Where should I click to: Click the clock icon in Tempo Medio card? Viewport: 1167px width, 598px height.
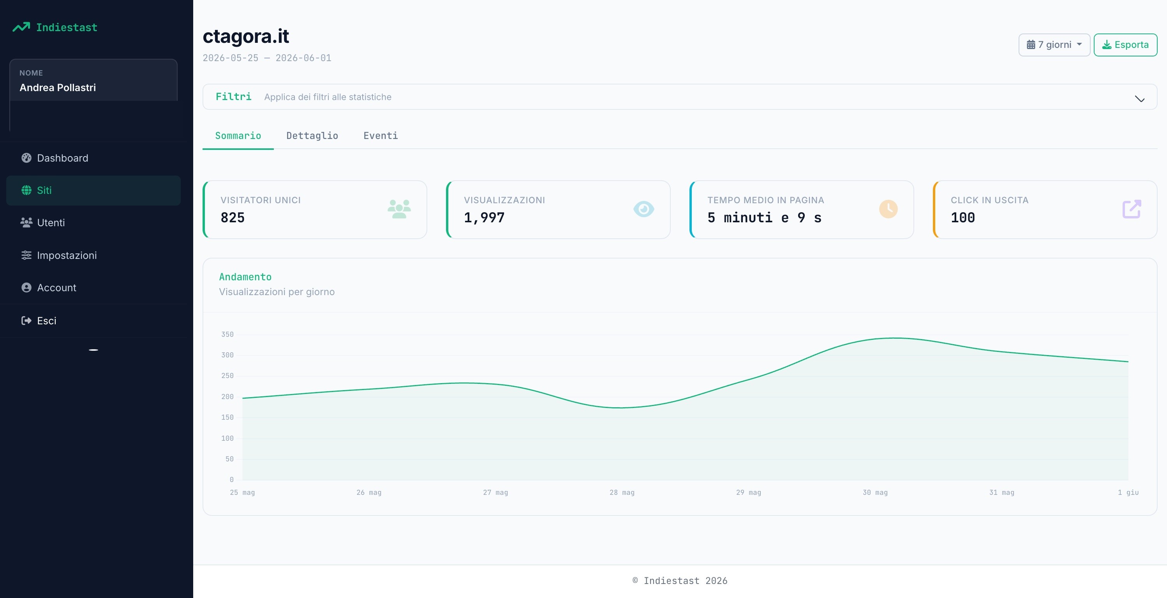click(888, 209)
